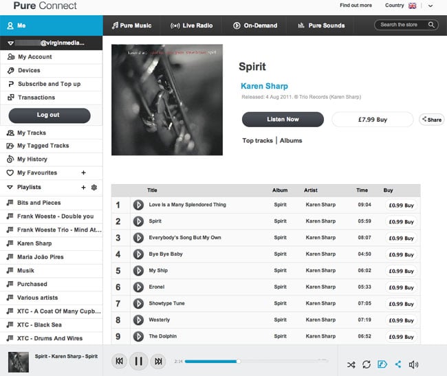Switch to Live Radio tab
The image size is (447, 376).
coord(192,25)
